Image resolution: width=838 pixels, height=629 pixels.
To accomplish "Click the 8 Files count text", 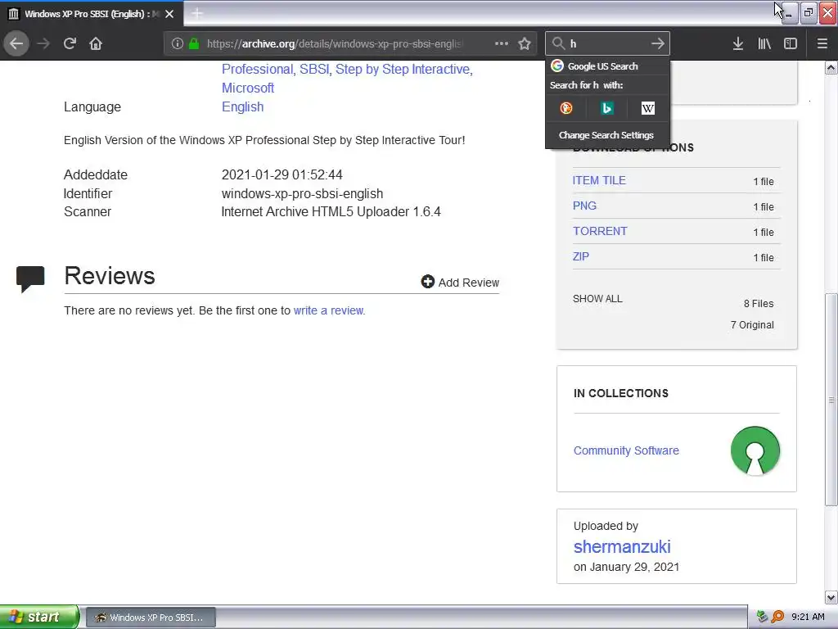I will pyautogui.click(x=759, y=303).
